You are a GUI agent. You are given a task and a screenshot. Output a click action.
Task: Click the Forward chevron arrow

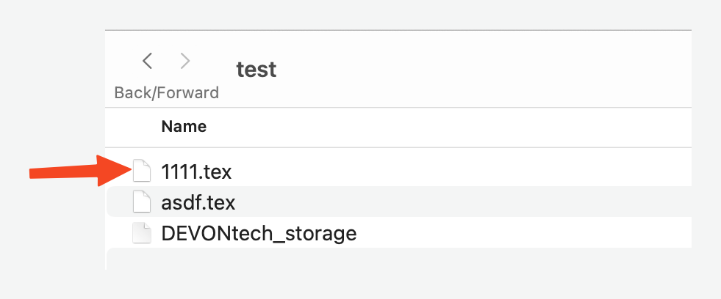[185, 61]
